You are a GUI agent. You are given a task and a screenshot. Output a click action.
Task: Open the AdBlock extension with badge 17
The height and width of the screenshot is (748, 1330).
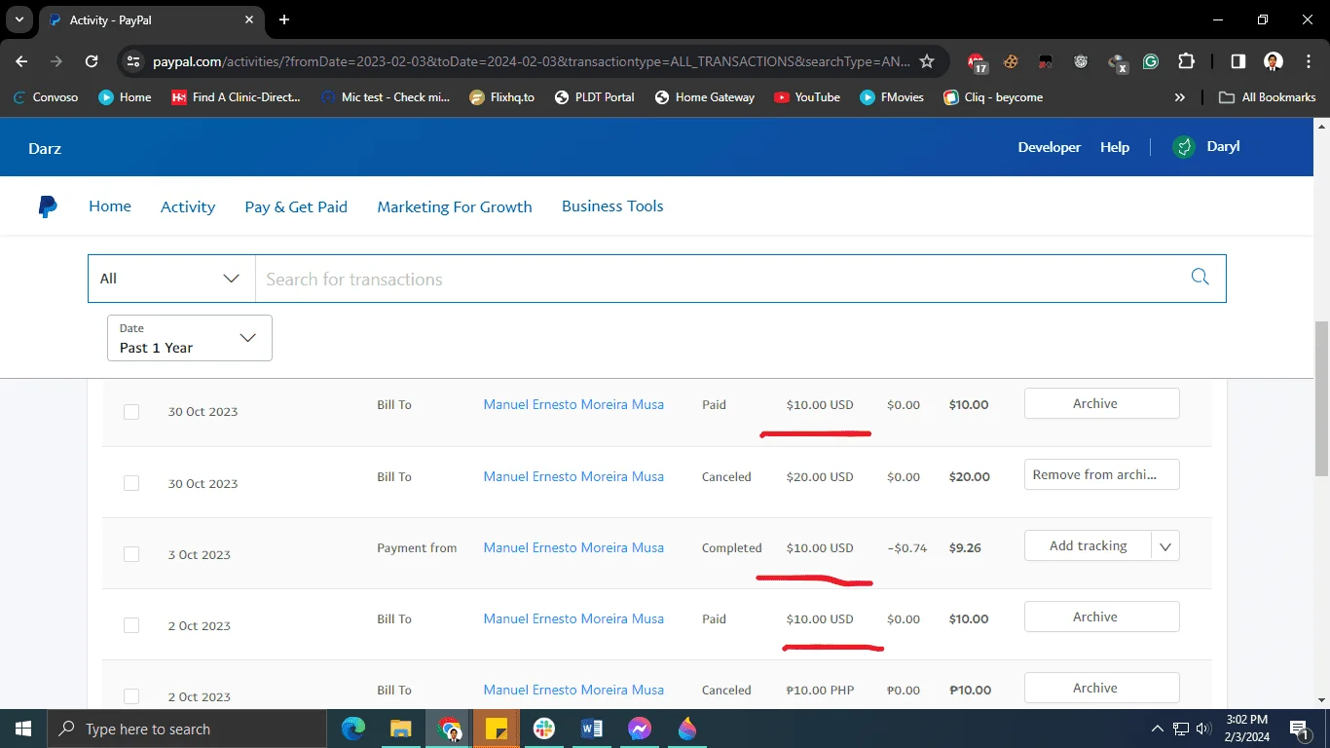click(x=977, y=62)
